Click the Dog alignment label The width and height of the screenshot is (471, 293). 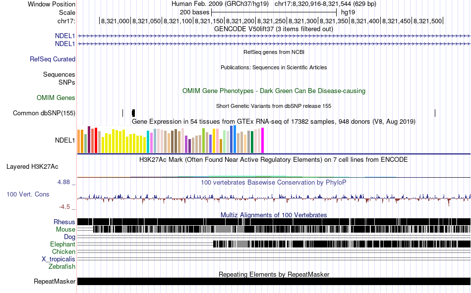[69, 237]
